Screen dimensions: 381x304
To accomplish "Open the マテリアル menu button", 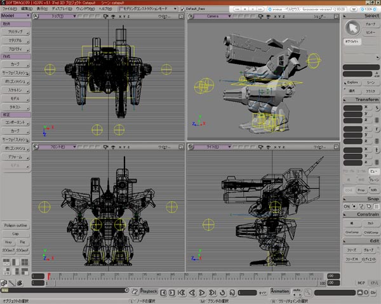I will point(15,41).
